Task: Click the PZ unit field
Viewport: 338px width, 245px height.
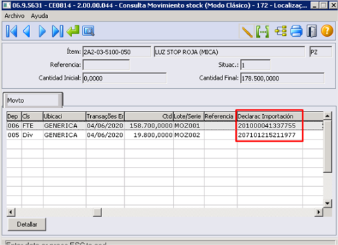Action: coord(321,52)
